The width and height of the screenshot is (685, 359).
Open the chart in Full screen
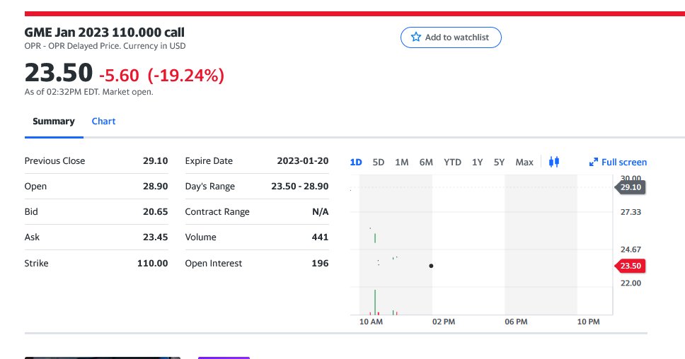pyautogui.click(x=618, y=163)
